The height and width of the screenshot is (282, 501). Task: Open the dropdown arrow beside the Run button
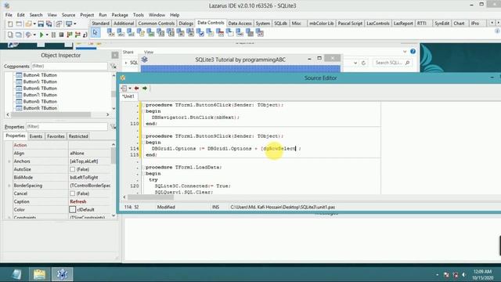tap(47, 34)
